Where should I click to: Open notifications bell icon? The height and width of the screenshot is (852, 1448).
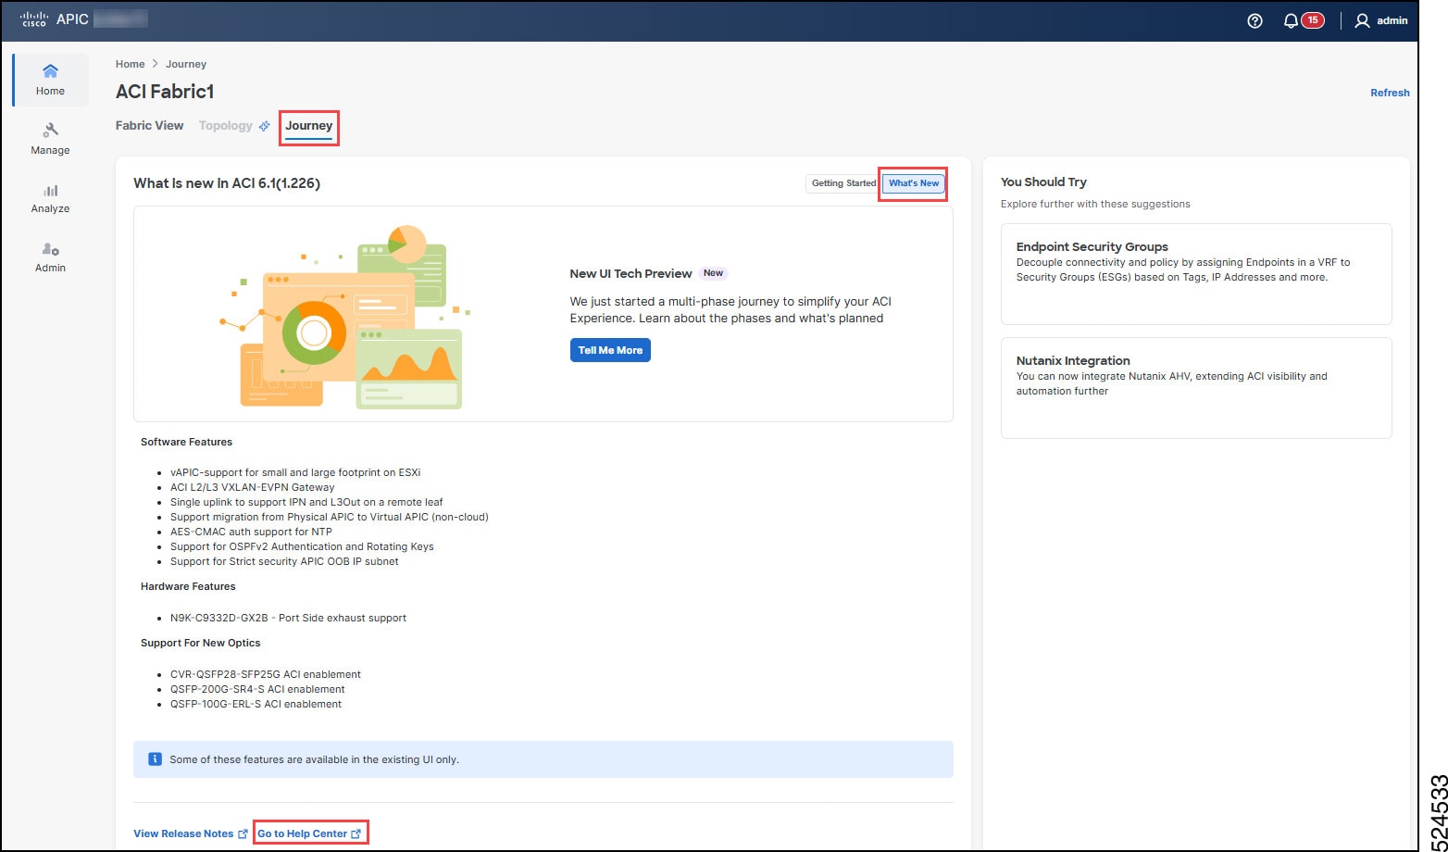pos(1291,20)
